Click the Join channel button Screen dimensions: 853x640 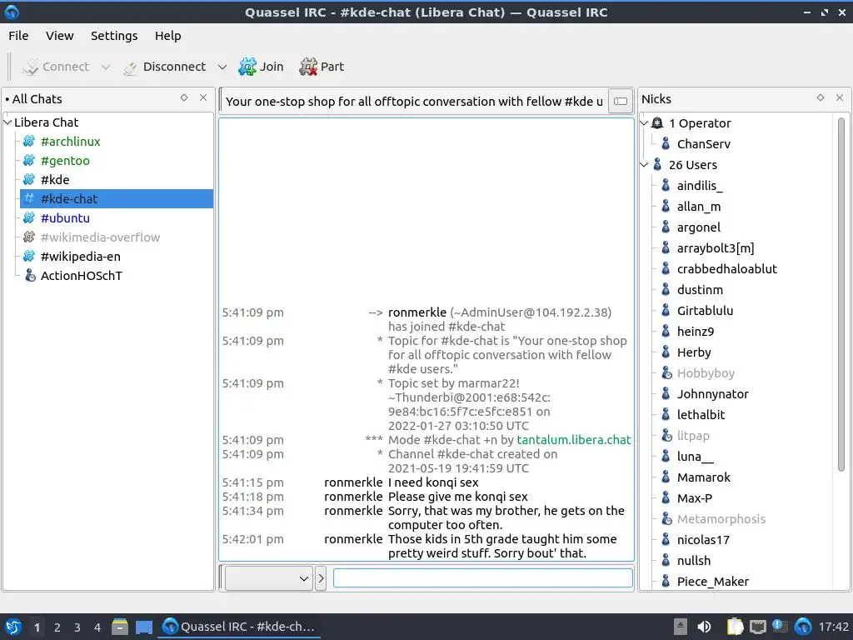(x=261, y=67)
